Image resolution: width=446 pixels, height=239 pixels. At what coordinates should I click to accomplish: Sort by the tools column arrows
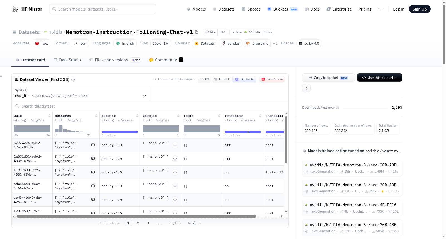click(219, 116)
